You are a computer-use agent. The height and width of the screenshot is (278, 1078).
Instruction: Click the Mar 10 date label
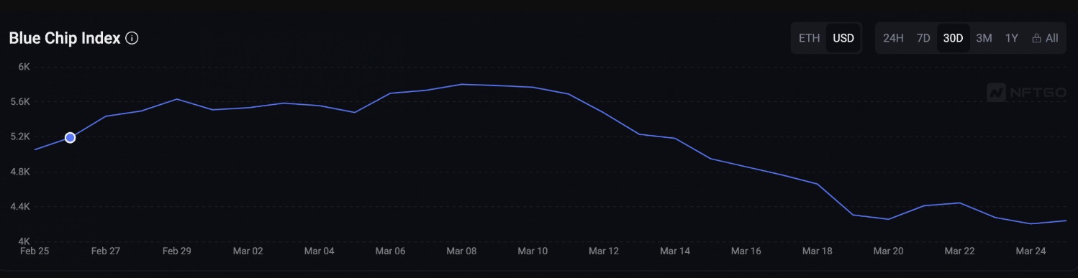(x=533, y=251)
